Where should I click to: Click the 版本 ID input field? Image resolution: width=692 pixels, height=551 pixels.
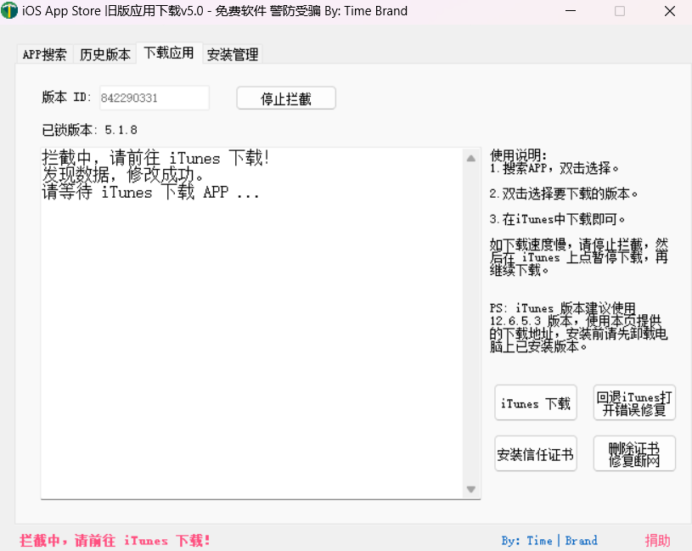pyautogui.click(x=154, y=98)
